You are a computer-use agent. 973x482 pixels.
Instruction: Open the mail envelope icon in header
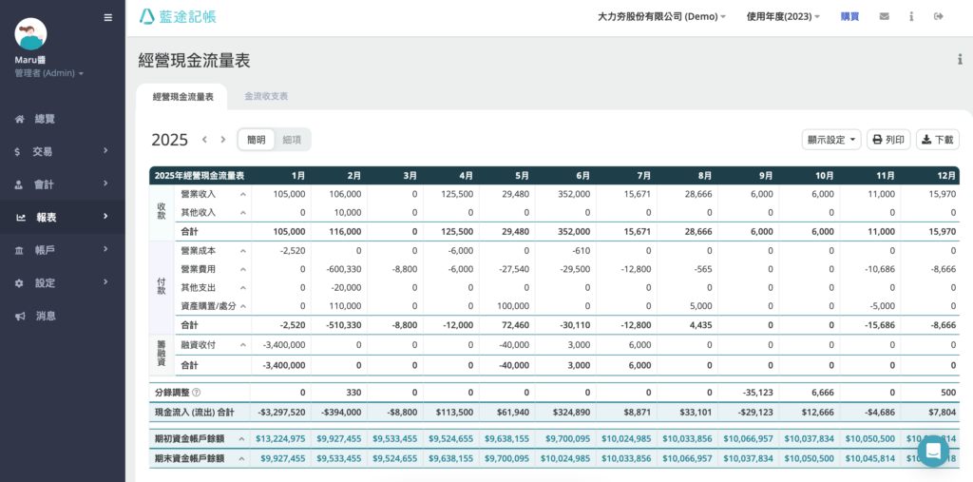pyautogui.click(x=885, y=16)
